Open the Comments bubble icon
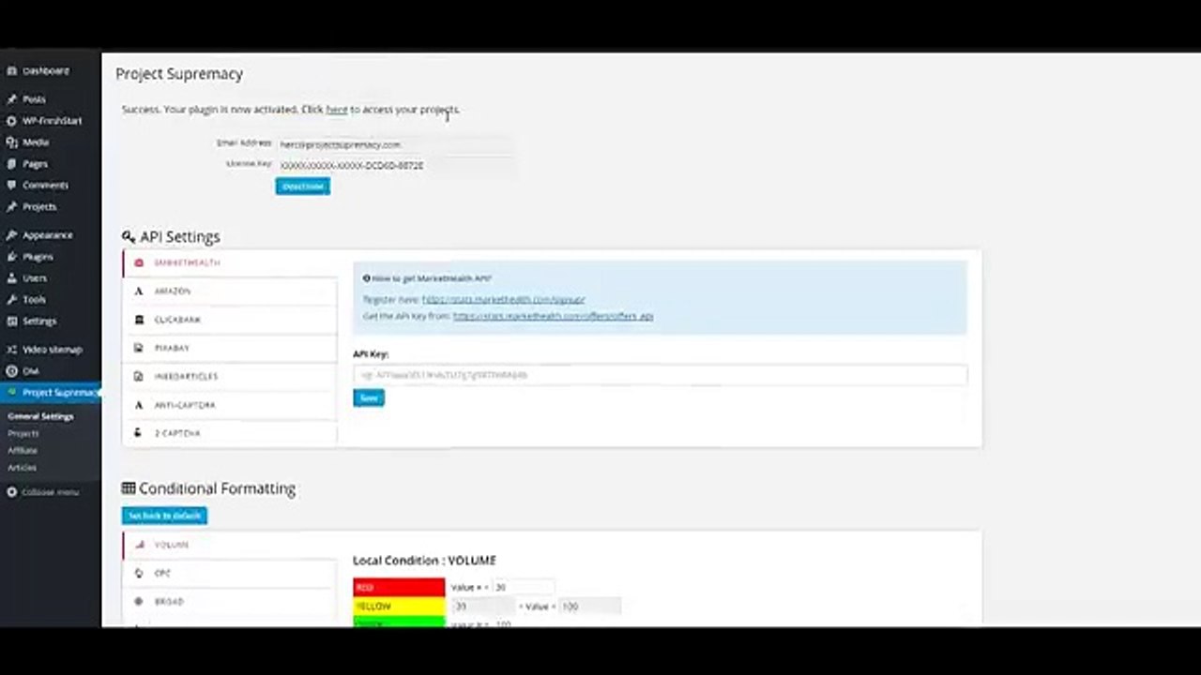 [x=11, y=186]
